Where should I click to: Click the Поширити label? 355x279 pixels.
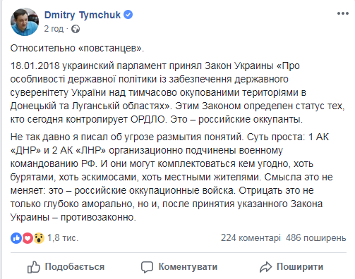[x=300, y=267]
